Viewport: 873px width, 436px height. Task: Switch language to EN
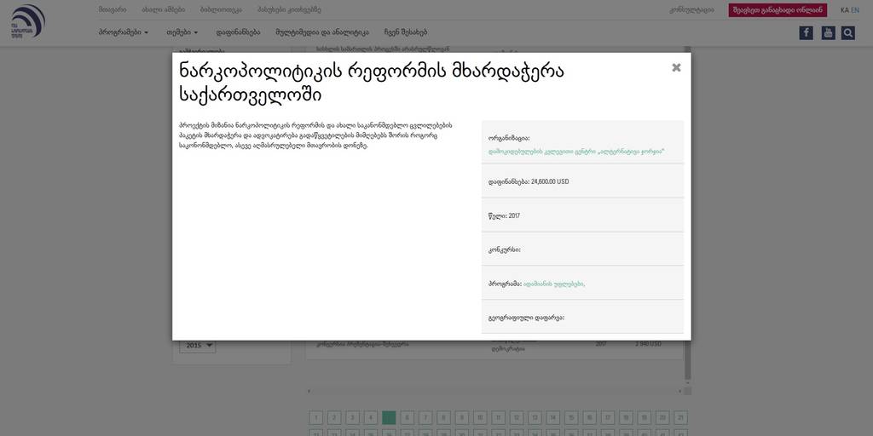[x=855, y=10]
